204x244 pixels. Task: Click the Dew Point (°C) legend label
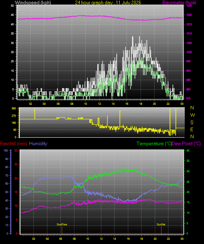point(186,143)
